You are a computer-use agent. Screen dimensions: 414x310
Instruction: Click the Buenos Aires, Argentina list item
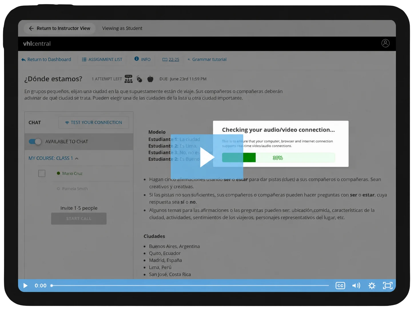174,246
